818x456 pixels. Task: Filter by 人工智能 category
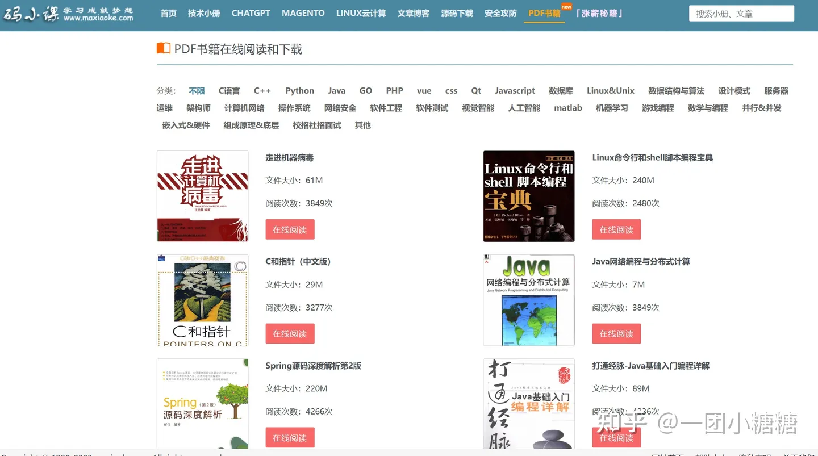click(524, 108)
